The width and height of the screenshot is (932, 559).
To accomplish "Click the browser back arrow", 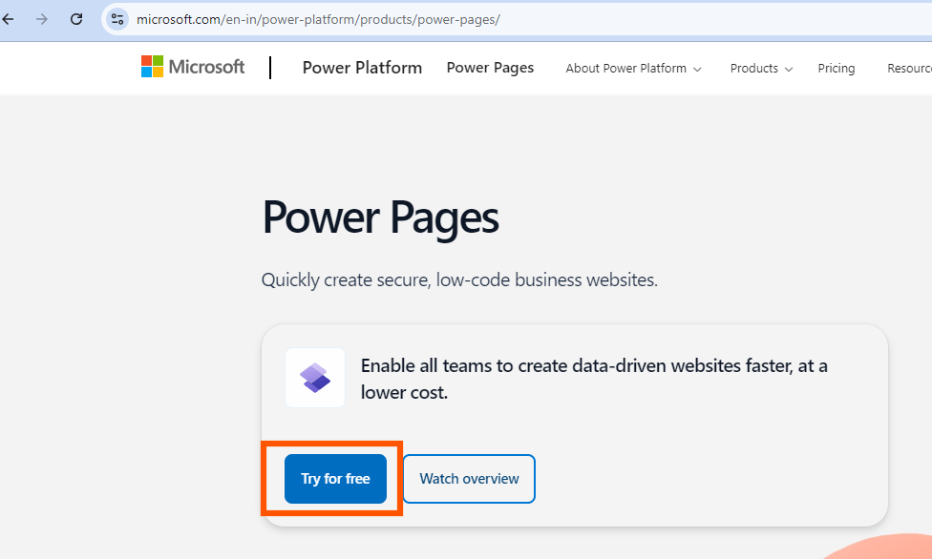I will click(x=9, y=19).
